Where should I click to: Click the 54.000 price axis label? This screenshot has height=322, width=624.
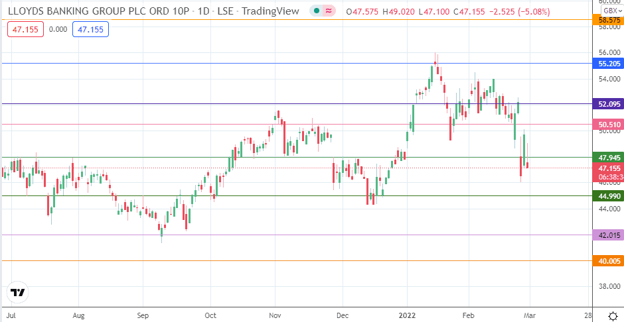(x=609, y=79)
